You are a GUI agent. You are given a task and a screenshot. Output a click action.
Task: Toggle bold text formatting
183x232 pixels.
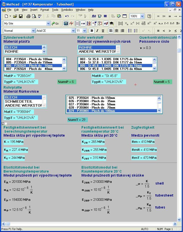[92, 31]
